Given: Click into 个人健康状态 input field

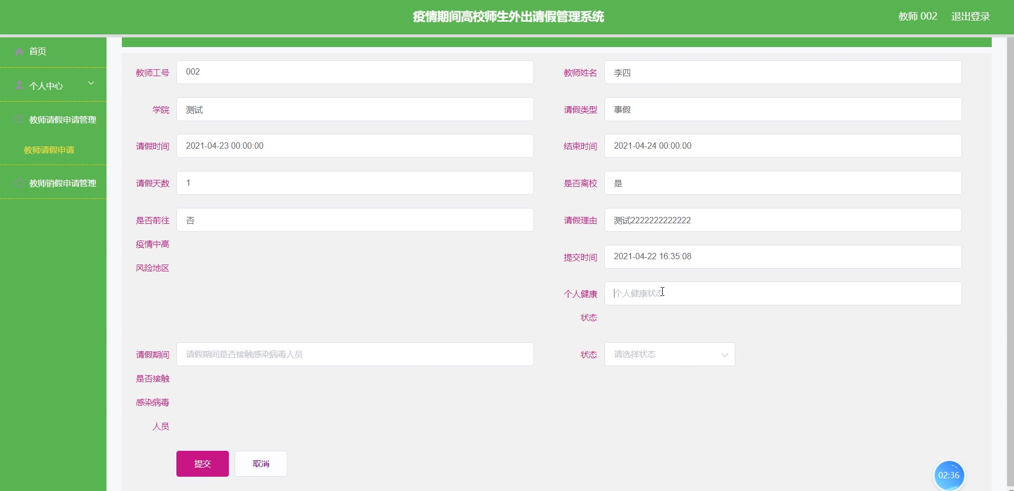Looking at the screenshot, I should point(783,293).
